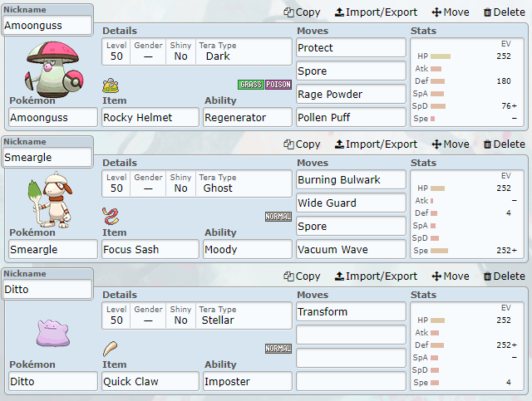Open the Smeargle stats and EV panel
532x401 pixels.
click(467, 214)
